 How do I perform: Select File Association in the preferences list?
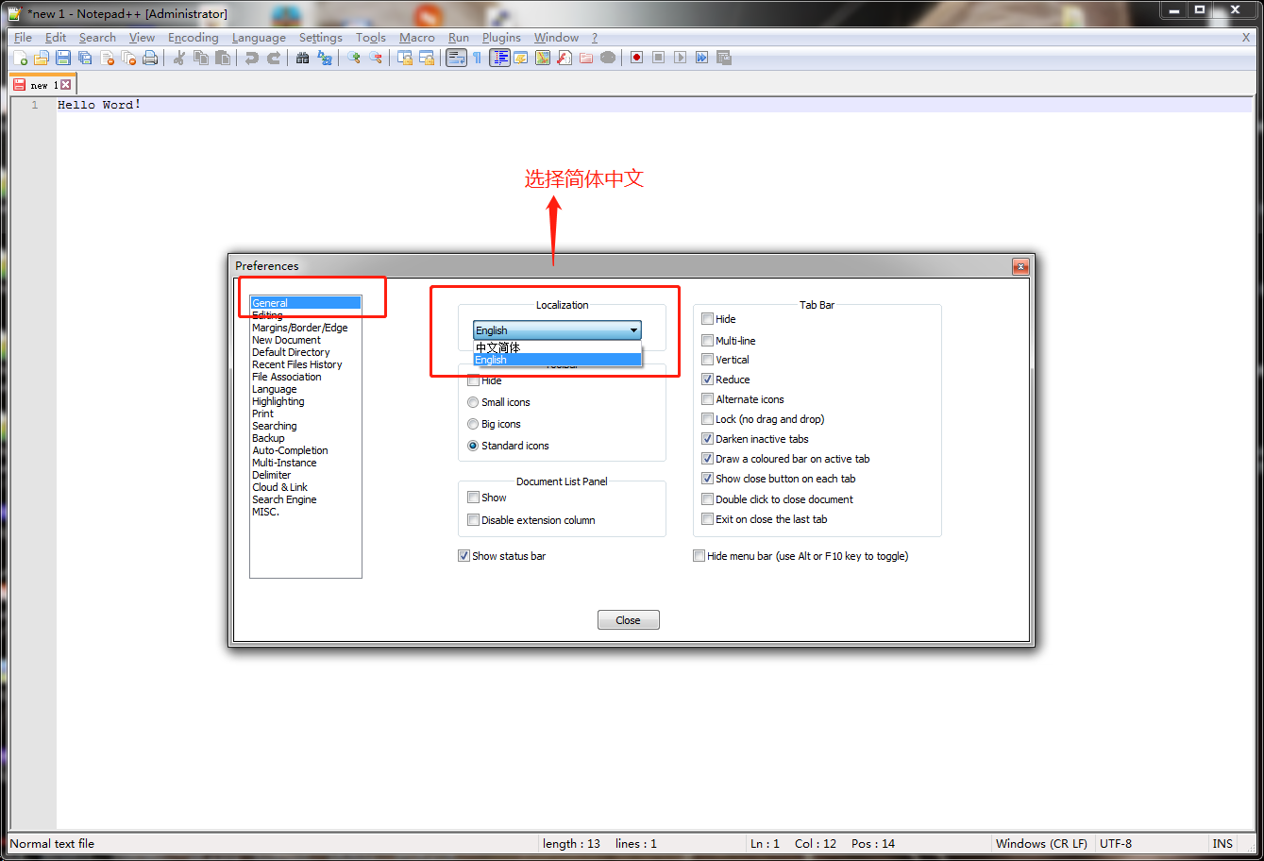click(x=287, y=377)
